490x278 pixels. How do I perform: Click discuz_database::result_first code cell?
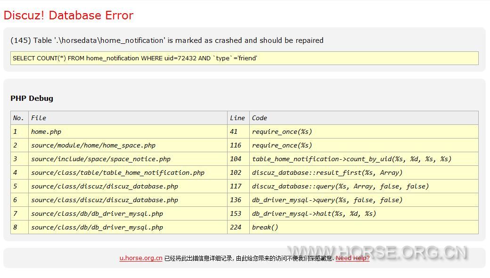(364, 172)
